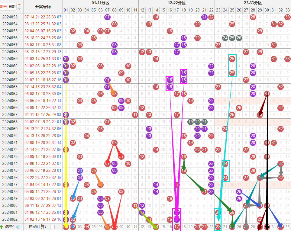Click red ball 08 in row 2024054
291x231 pixels.
click(x=114, y=24)
